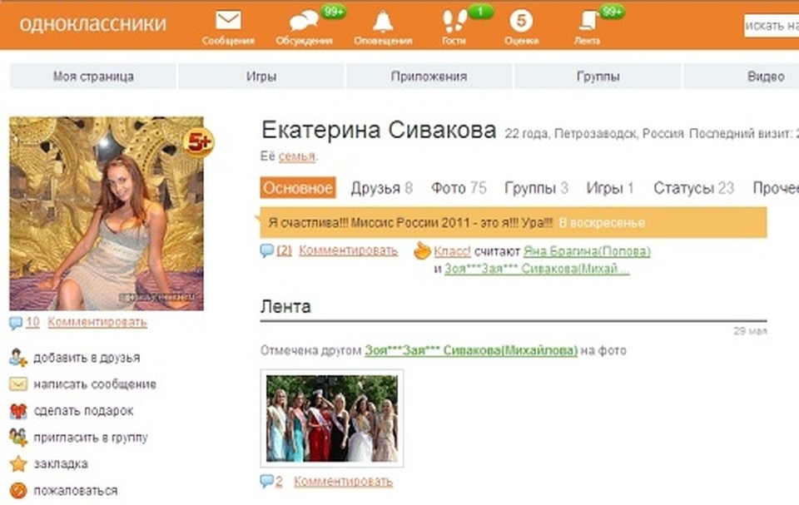This screenshot has height=505, width=799.
Task: Click the status text about Миссис России 2011
Action: (x=410, y=223)
